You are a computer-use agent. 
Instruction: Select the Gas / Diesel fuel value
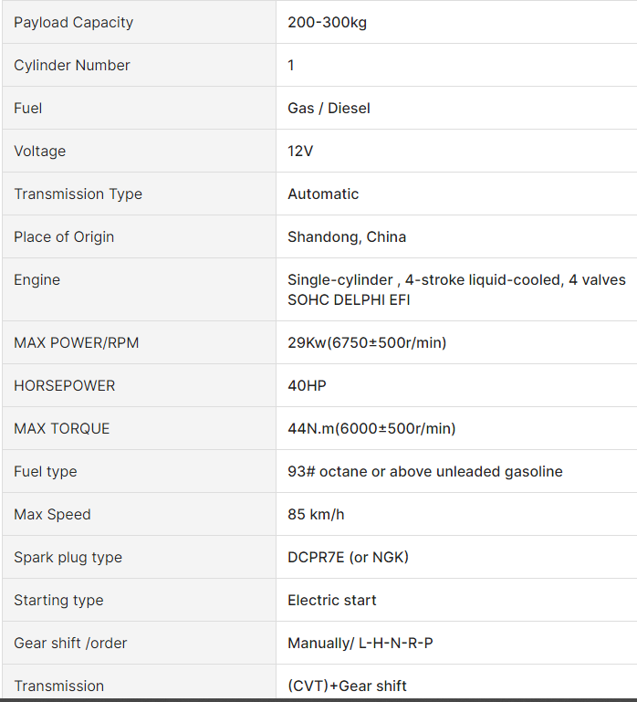click(329, 108)
